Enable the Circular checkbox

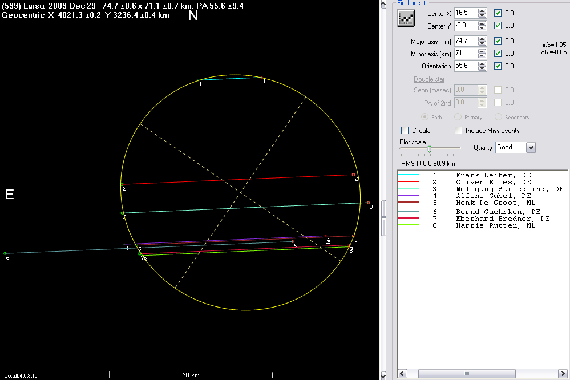pos(405,131)
